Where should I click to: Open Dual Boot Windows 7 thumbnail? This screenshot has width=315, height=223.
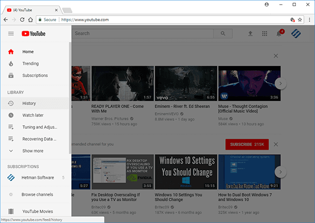(x=249, y=172)
